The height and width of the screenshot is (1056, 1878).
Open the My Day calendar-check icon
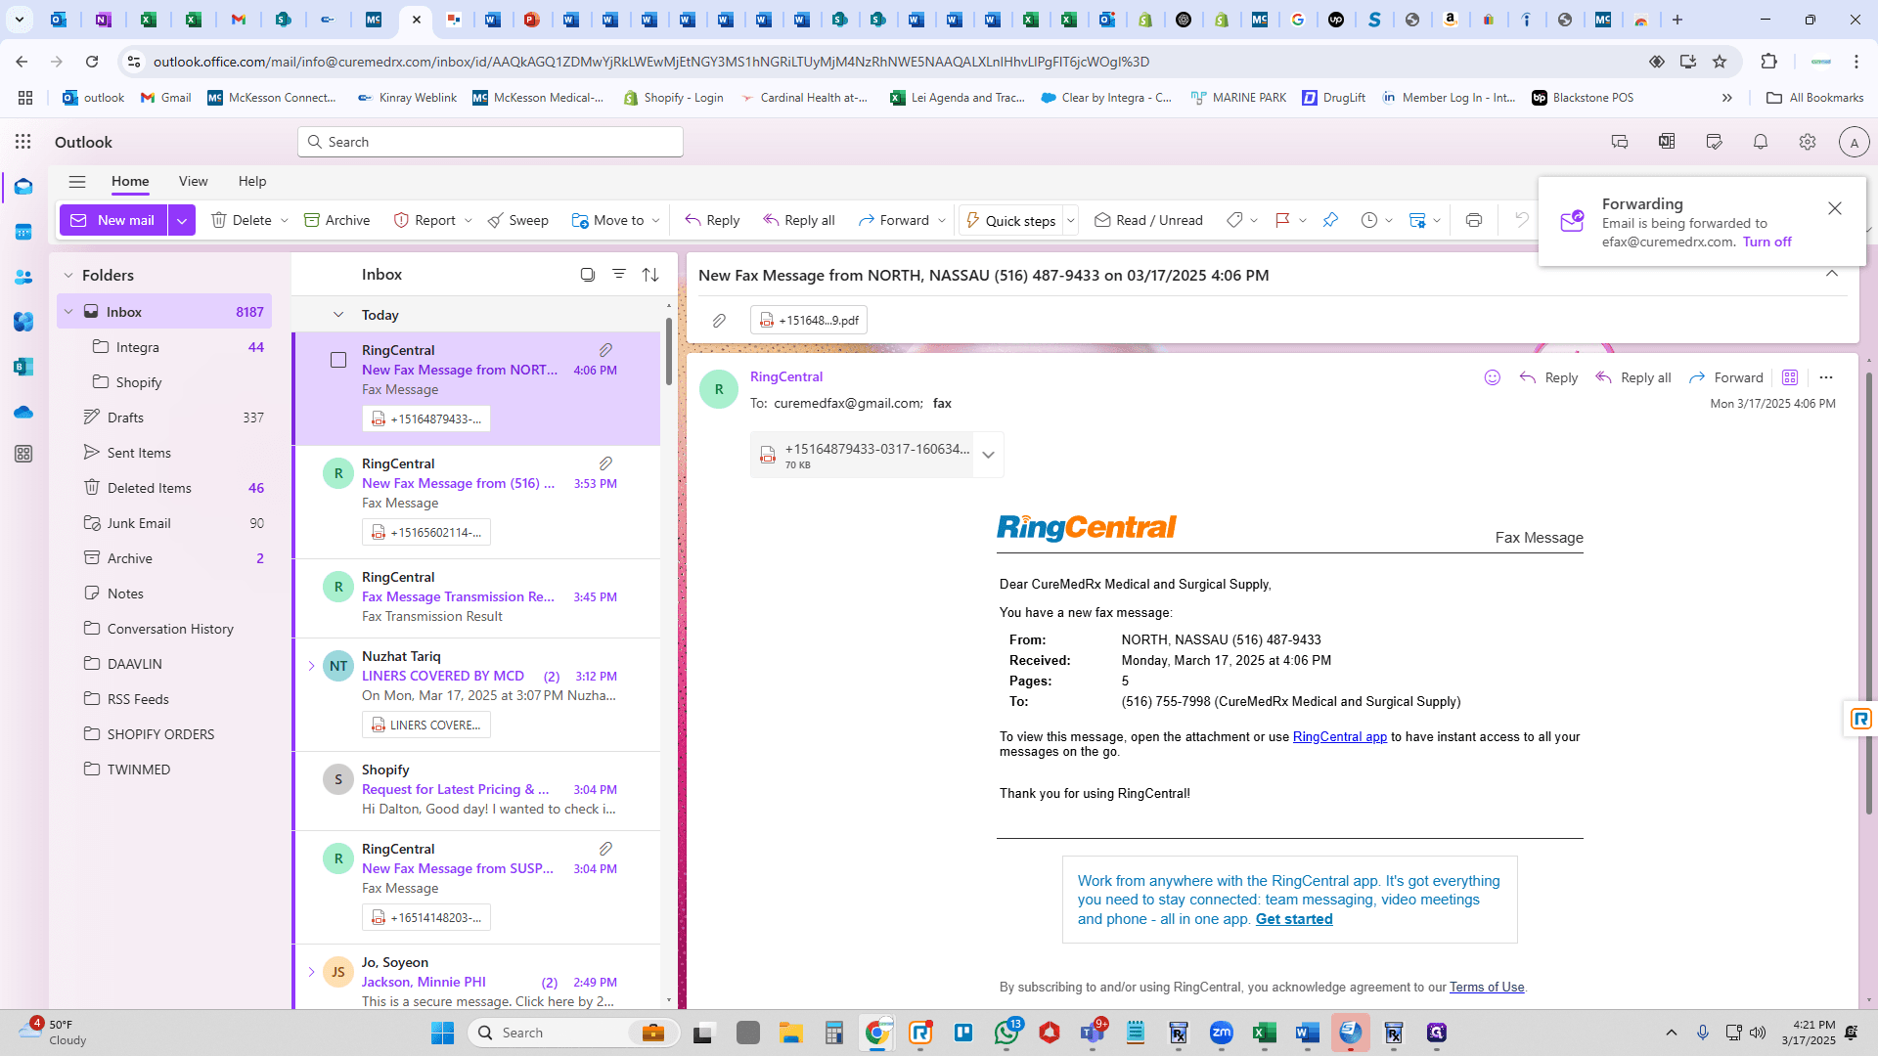(1714, 142)
